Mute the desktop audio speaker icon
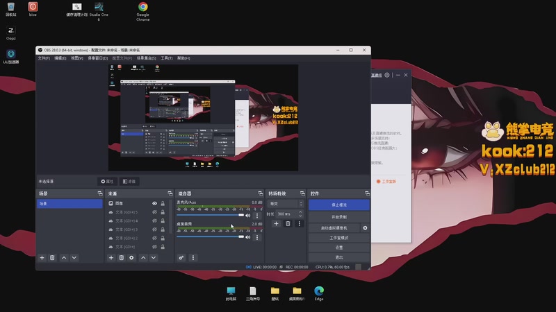The image size is (556, 312). pos(248,237)
